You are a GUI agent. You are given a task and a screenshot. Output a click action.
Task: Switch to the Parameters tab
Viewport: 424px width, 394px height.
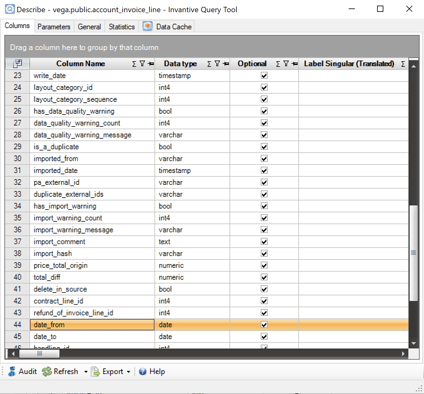click(53, 26)
